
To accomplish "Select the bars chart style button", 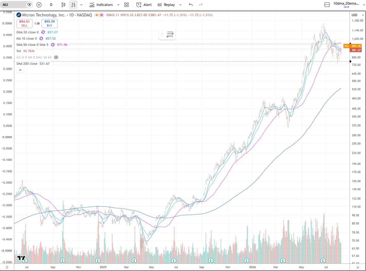I will 73,5.
